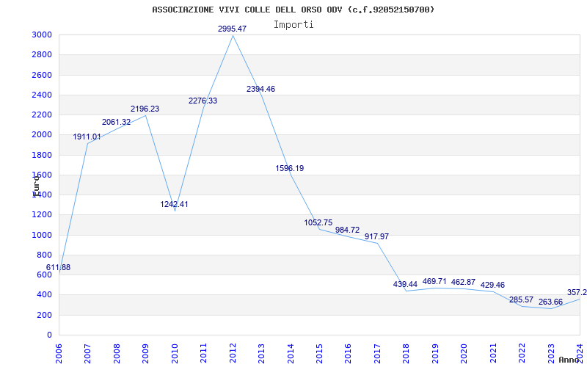The image size is (587, 367).
Task: Select the 984.72 data label
Action: click(x=347, y=230)
